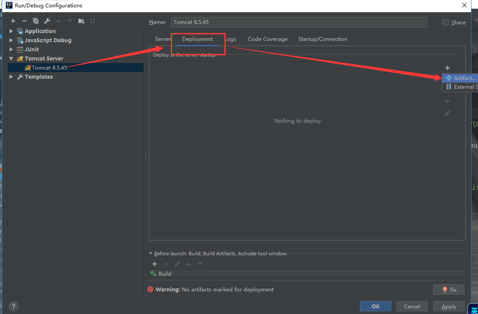Edit deployment item pencil icon
Screen dimensions: 478x314
pos(447,113)
